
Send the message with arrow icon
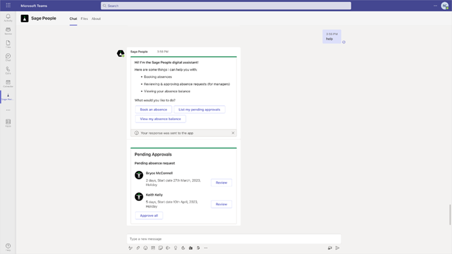point(337,248)
